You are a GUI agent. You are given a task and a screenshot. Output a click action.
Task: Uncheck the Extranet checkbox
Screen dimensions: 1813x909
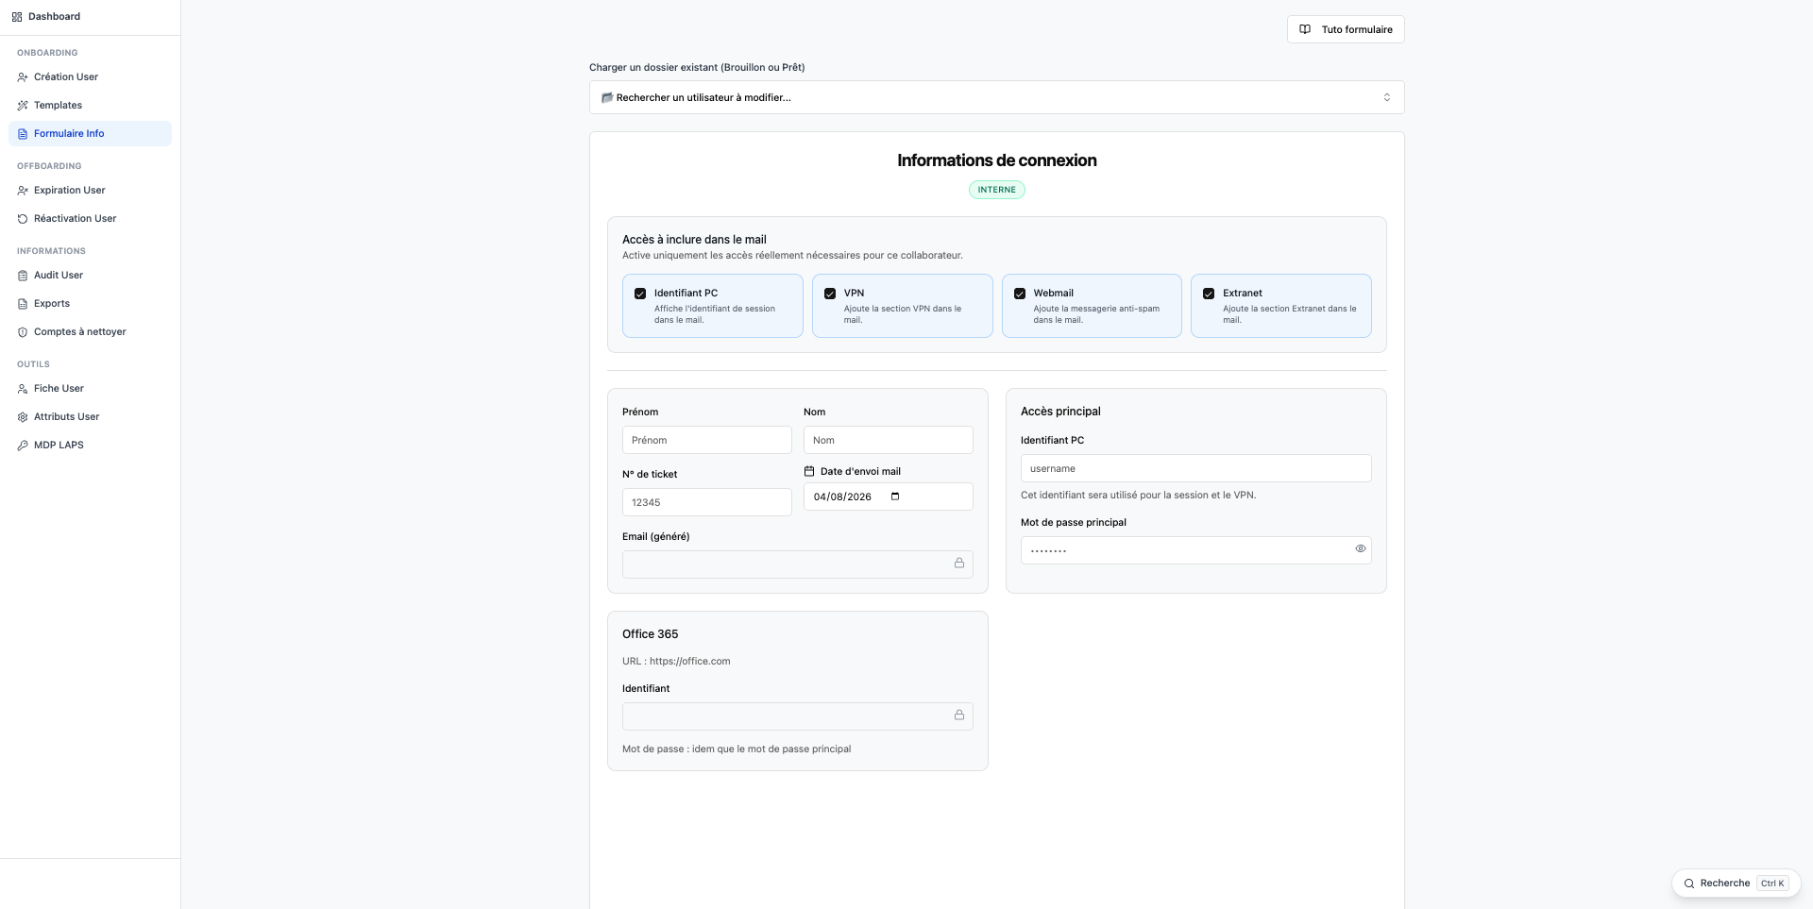(x=1209, y=294)
